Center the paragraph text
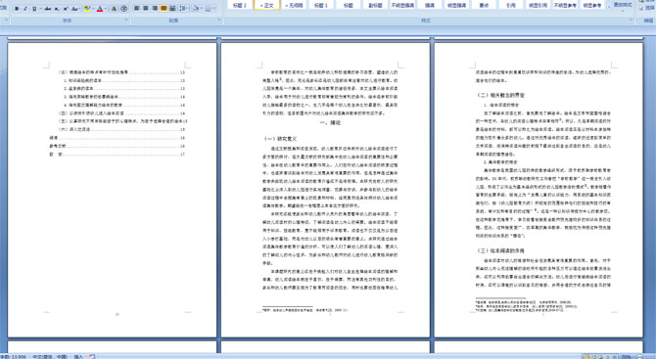This screenshot has width=656, height=359. click(x=146, y=9)
